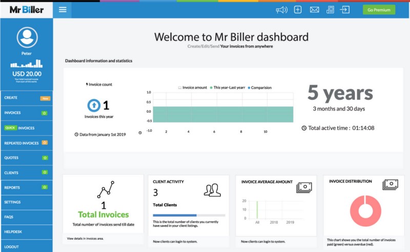Click the plus add-new icon in header

click(x=298, y=10)
